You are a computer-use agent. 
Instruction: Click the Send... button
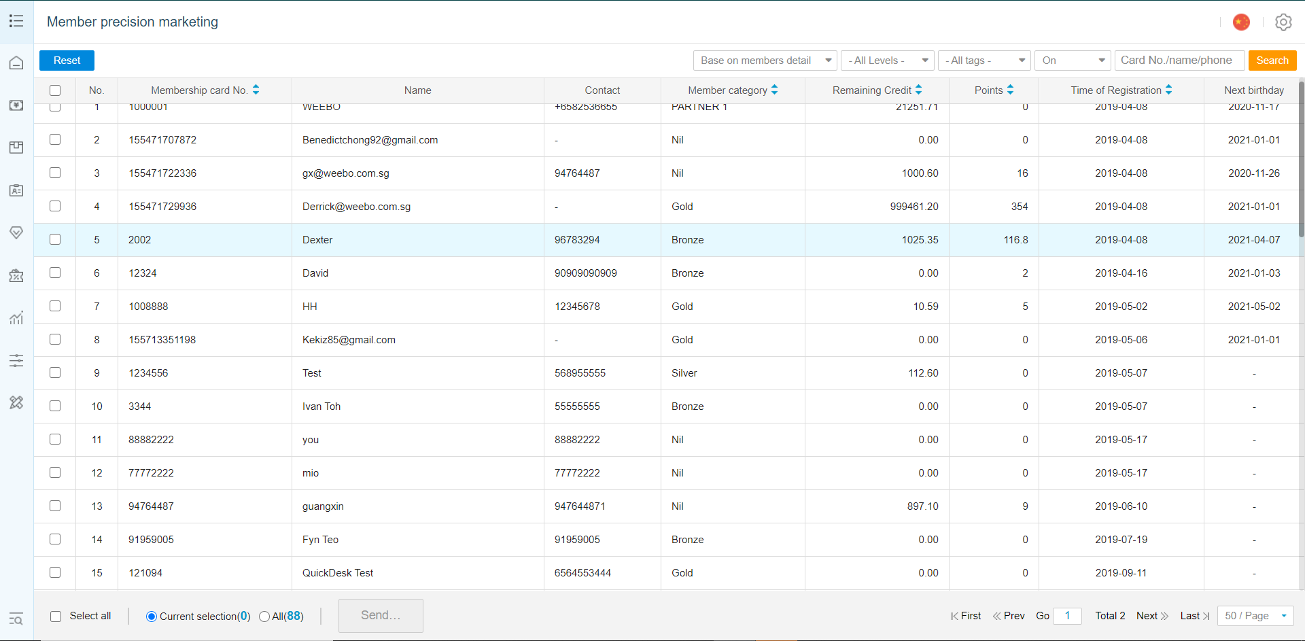381,616
